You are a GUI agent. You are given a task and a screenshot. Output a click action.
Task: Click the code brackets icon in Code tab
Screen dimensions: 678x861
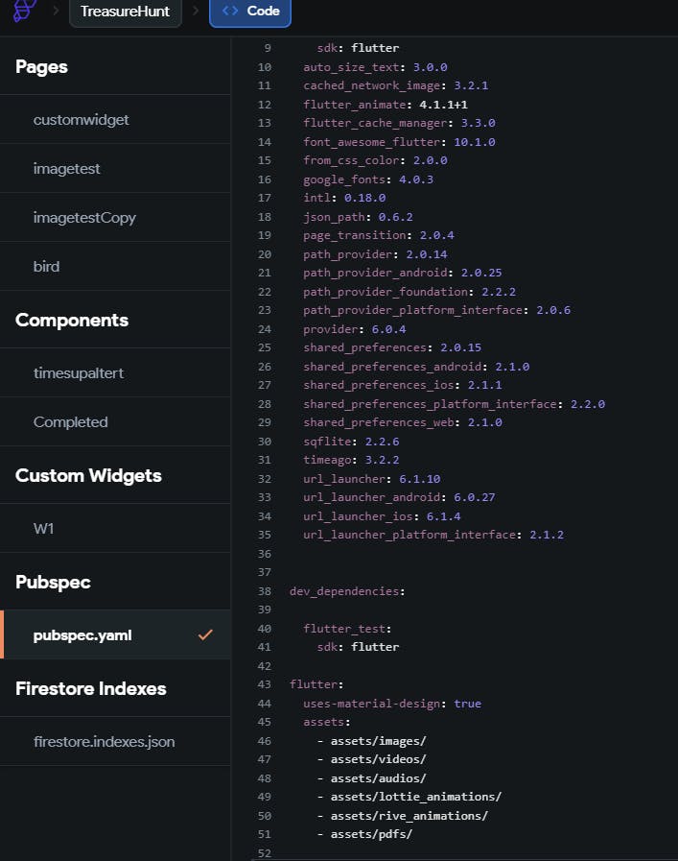[x=230, y=12]
